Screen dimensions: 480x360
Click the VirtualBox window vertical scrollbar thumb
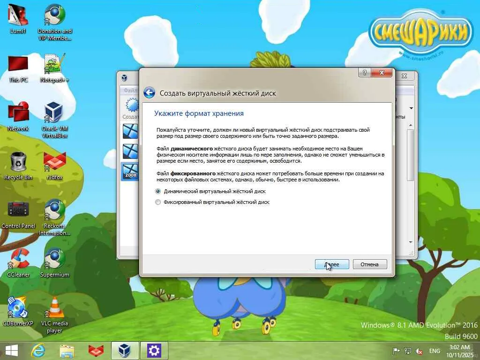click(x=411, y=155)
